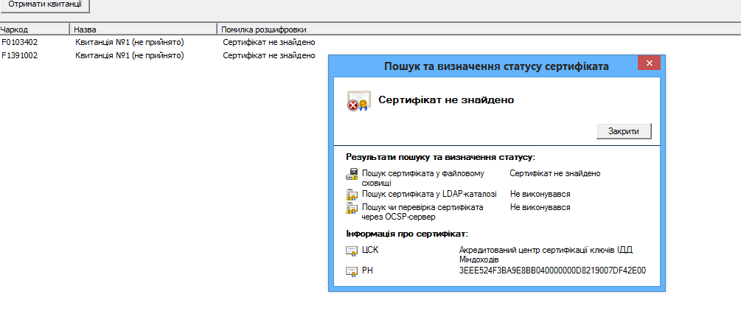Click Пошук сертифіката у LDAP-каталозі text
Image resolution: width=741 pixels, height=314 pixels.
pos(430,194)
